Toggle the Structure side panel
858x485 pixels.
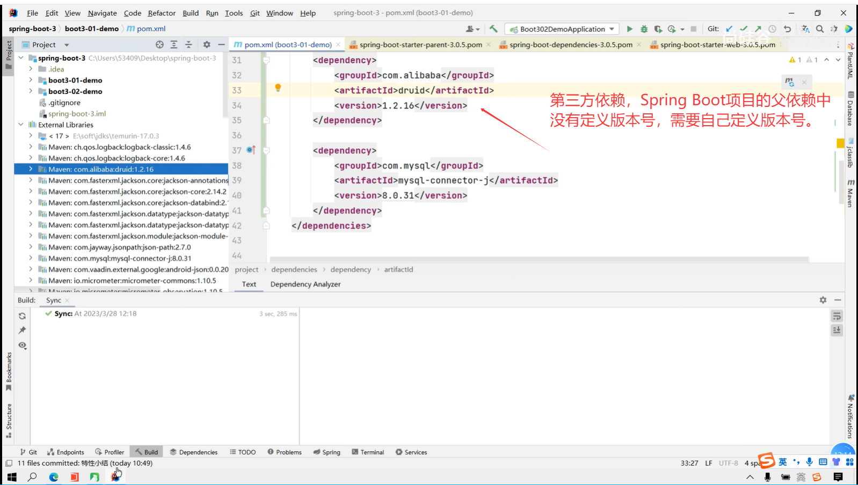[x=9, y=421]
